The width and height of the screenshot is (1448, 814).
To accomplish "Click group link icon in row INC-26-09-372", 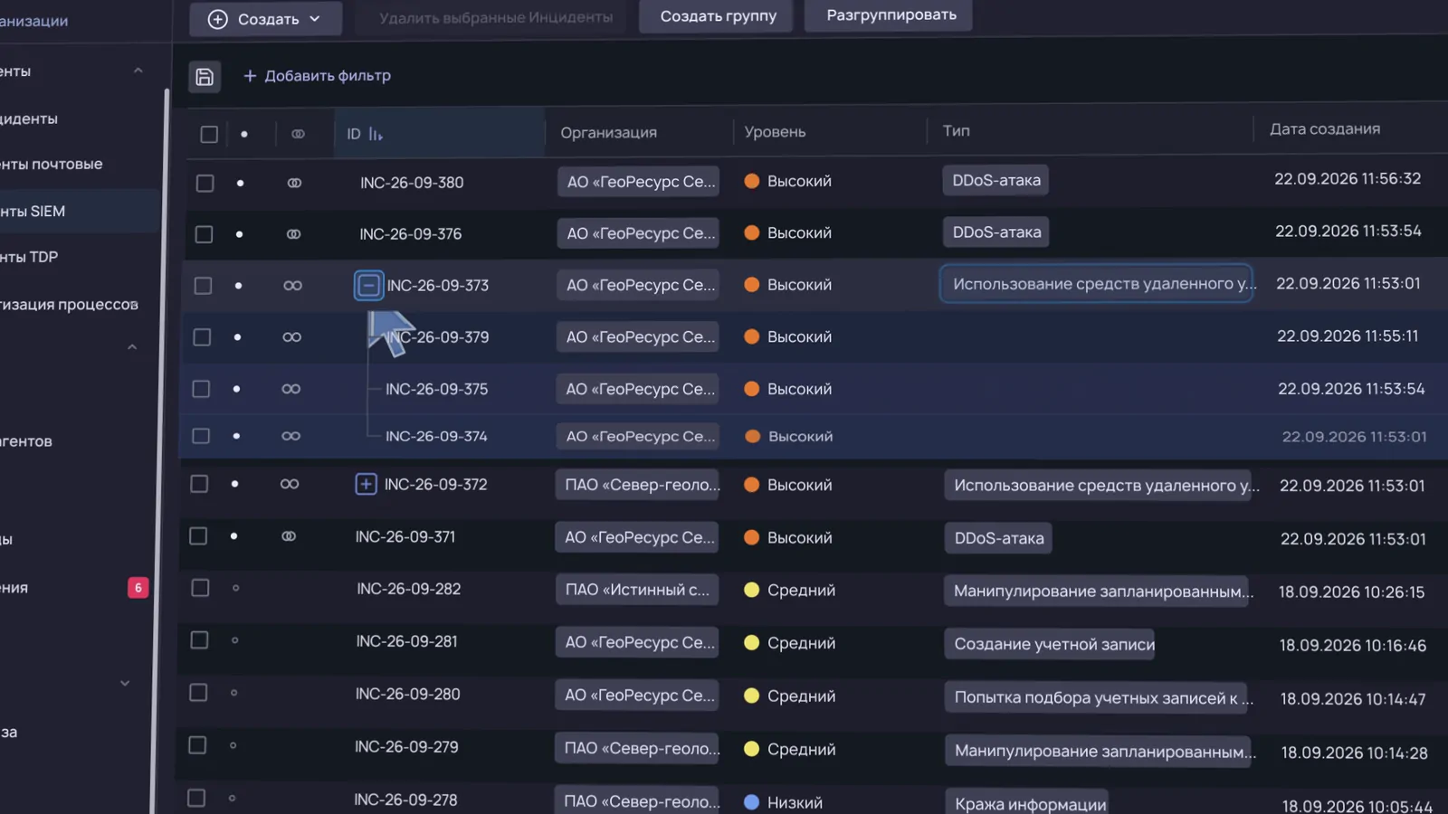I will pyautogui.click(x=289, y=484).
